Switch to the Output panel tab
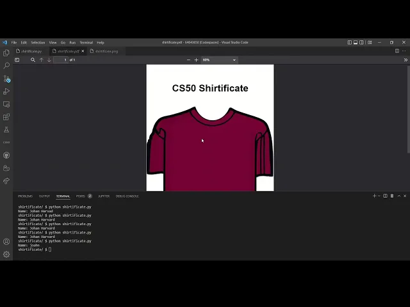 [x=44, y=196]
